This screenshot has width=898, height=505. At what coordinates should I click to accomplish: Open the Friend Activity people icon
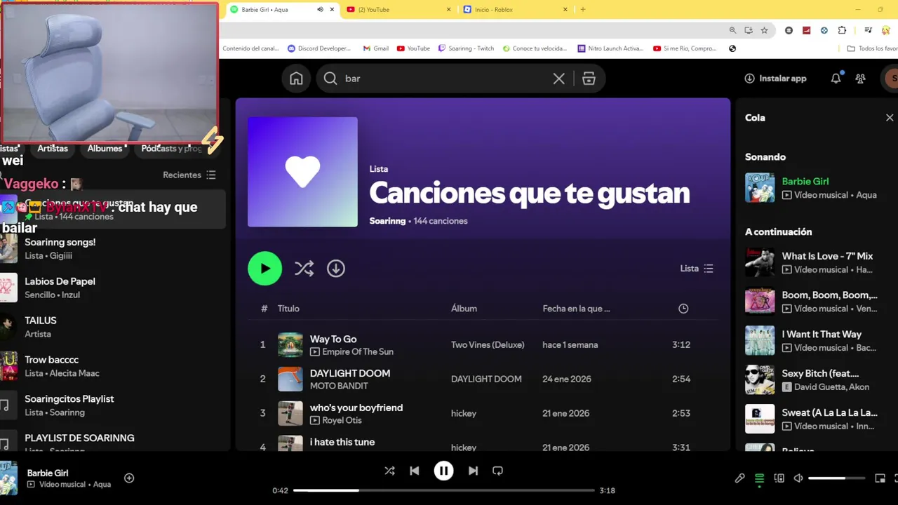click(x=861, y=79)
